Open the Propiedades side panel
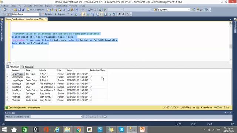 click(235, 25)
